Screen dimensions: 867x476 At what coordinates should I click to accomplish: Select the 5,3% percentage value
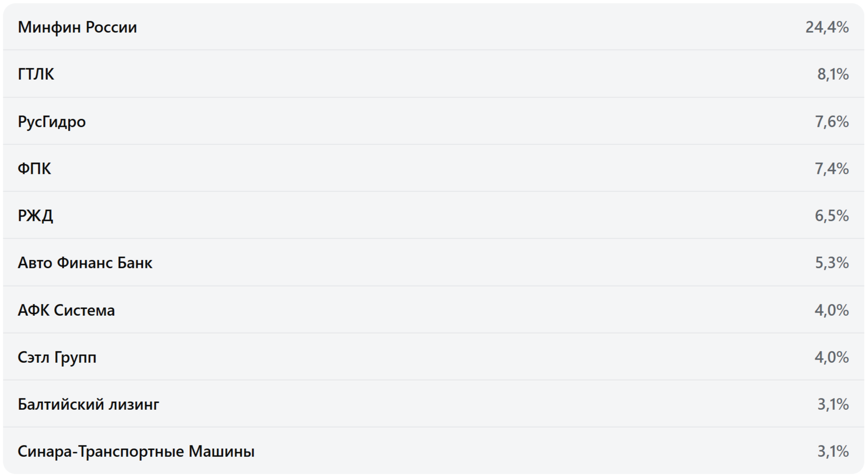832,263
